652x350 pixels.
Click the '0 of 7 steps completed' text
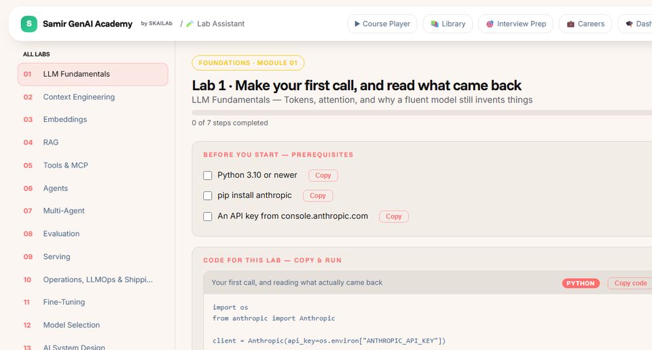[x=230, y=123]
